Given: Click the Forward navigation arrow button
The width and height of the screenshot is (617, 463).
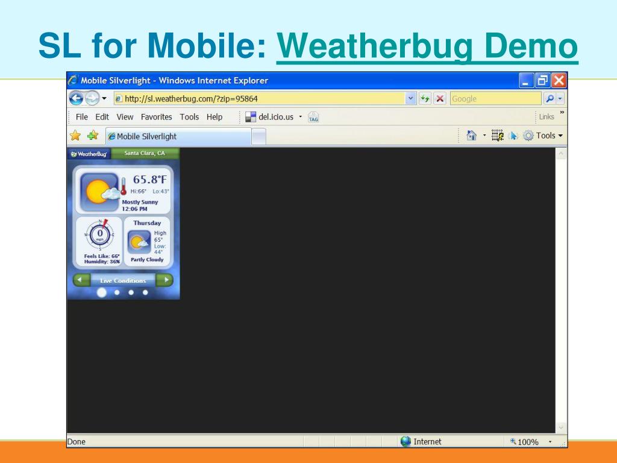Looking at the screenshot, I should coord(92,98).
